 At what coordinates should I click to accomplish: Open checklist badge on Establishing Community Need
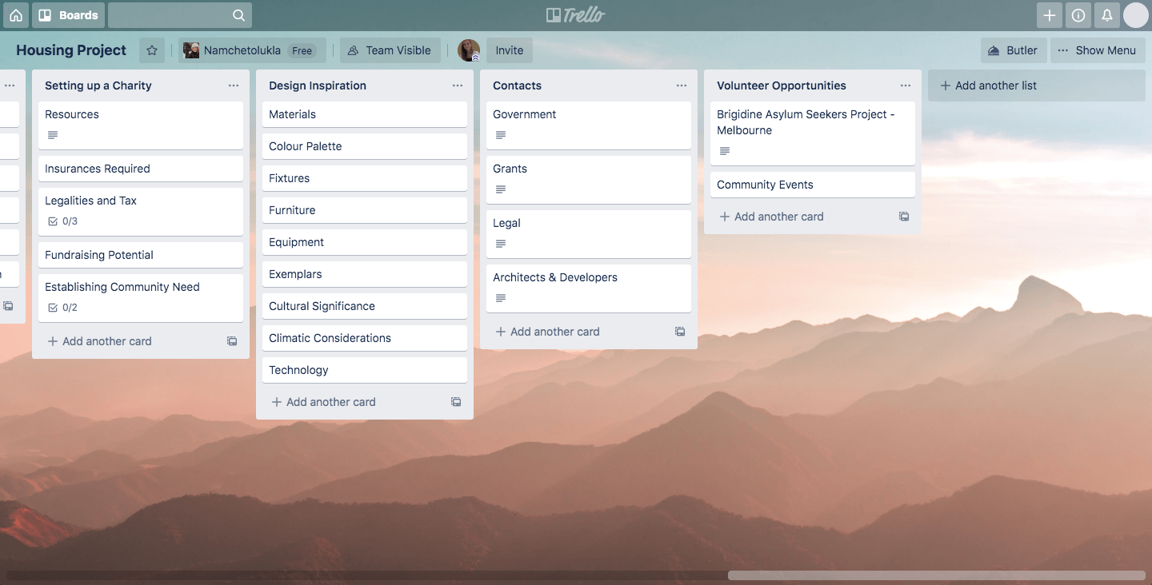62,308
